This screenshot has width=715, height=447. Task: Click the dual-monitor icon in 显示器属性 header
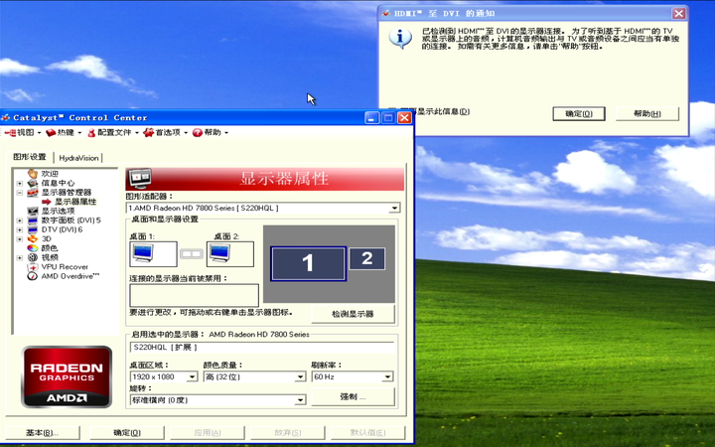[140, 179]
